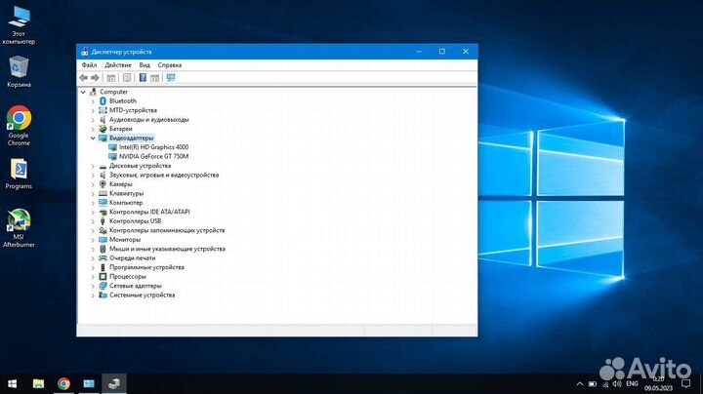Click the scan for hardware changes monitor icon
Screen dimensions: 703x394
click(171, 77)
